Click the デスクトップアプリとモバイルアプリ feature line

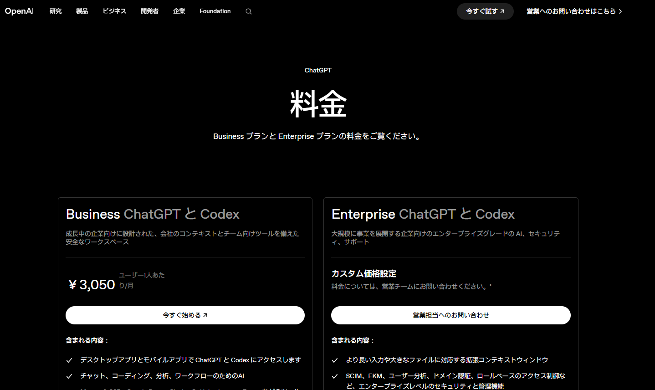coord(190,360)
